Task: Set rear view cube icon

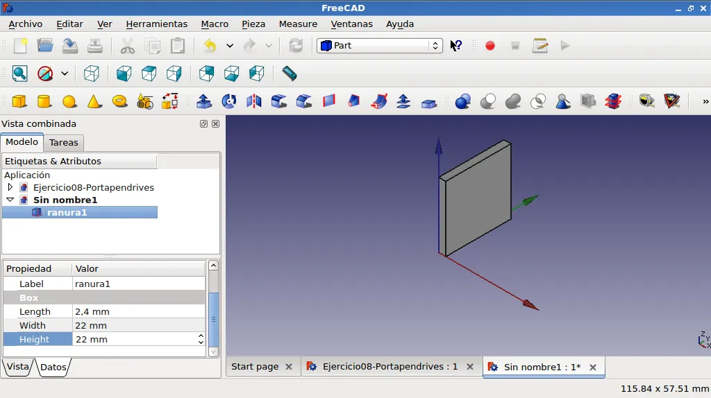Action: click(207, 73)
